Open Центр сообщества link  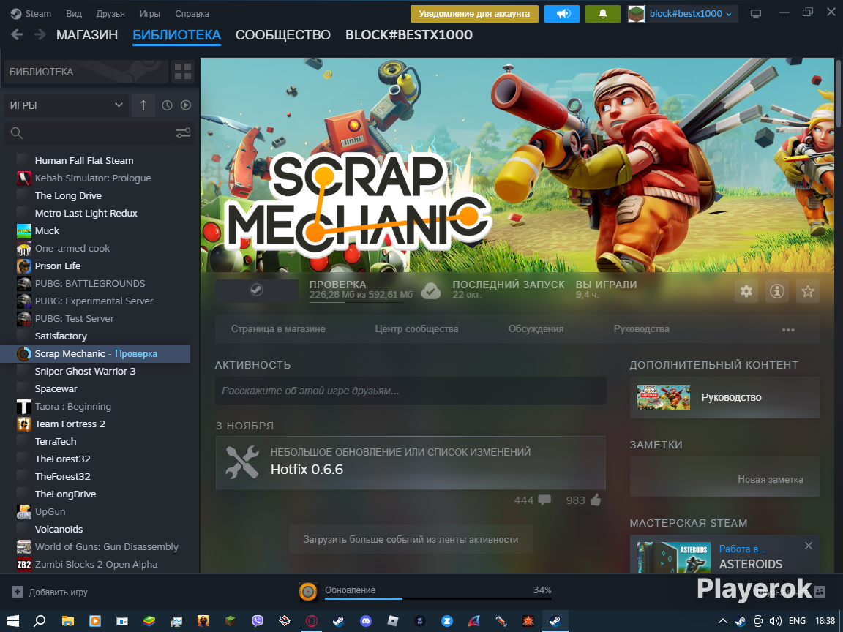pyautogui.click(x=416, y=329)
